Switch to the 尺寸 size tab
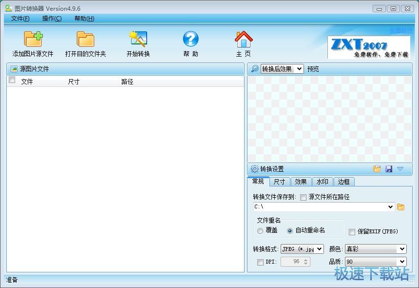The height and width of the screenshot is (288, 419). (279, 182)
